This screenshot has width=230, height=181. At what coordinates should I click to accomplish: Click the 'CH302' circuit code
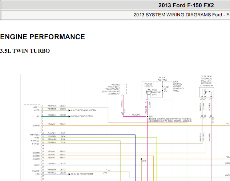(63, 109)
